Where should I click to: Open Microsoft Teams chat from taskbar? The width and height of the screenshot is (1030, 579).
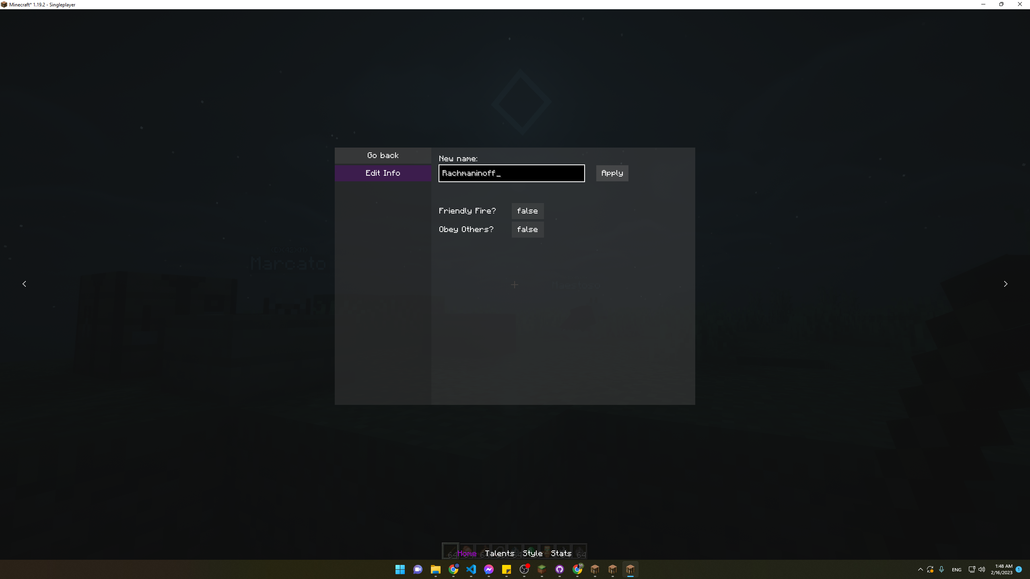point(418,569)
